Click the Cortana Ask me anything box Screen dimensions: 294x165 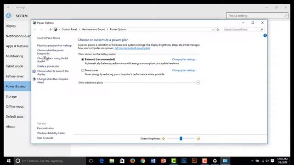(x=50, y=161)
